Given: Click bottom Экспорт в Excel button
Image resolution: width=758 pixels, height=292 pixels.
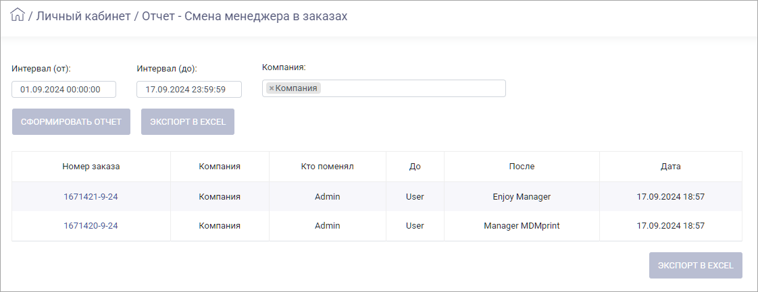Looking at the screenshot, I should pos(696,266).
